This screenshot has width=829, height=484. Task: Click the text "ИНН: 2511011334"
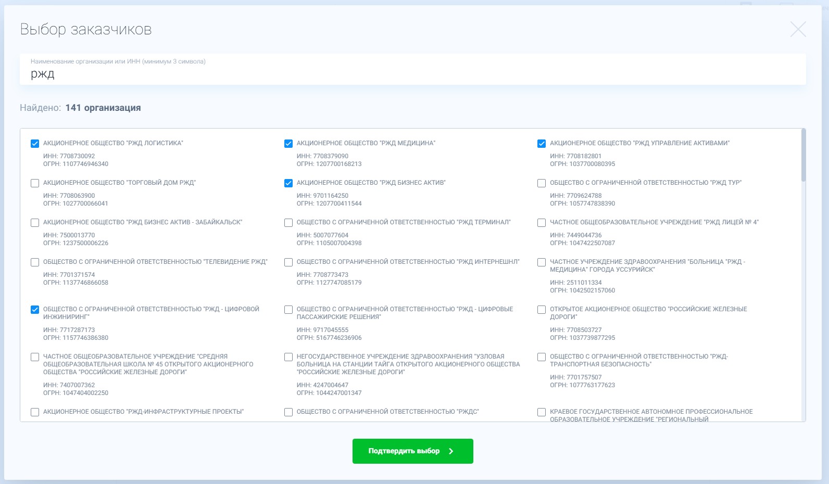576,283
